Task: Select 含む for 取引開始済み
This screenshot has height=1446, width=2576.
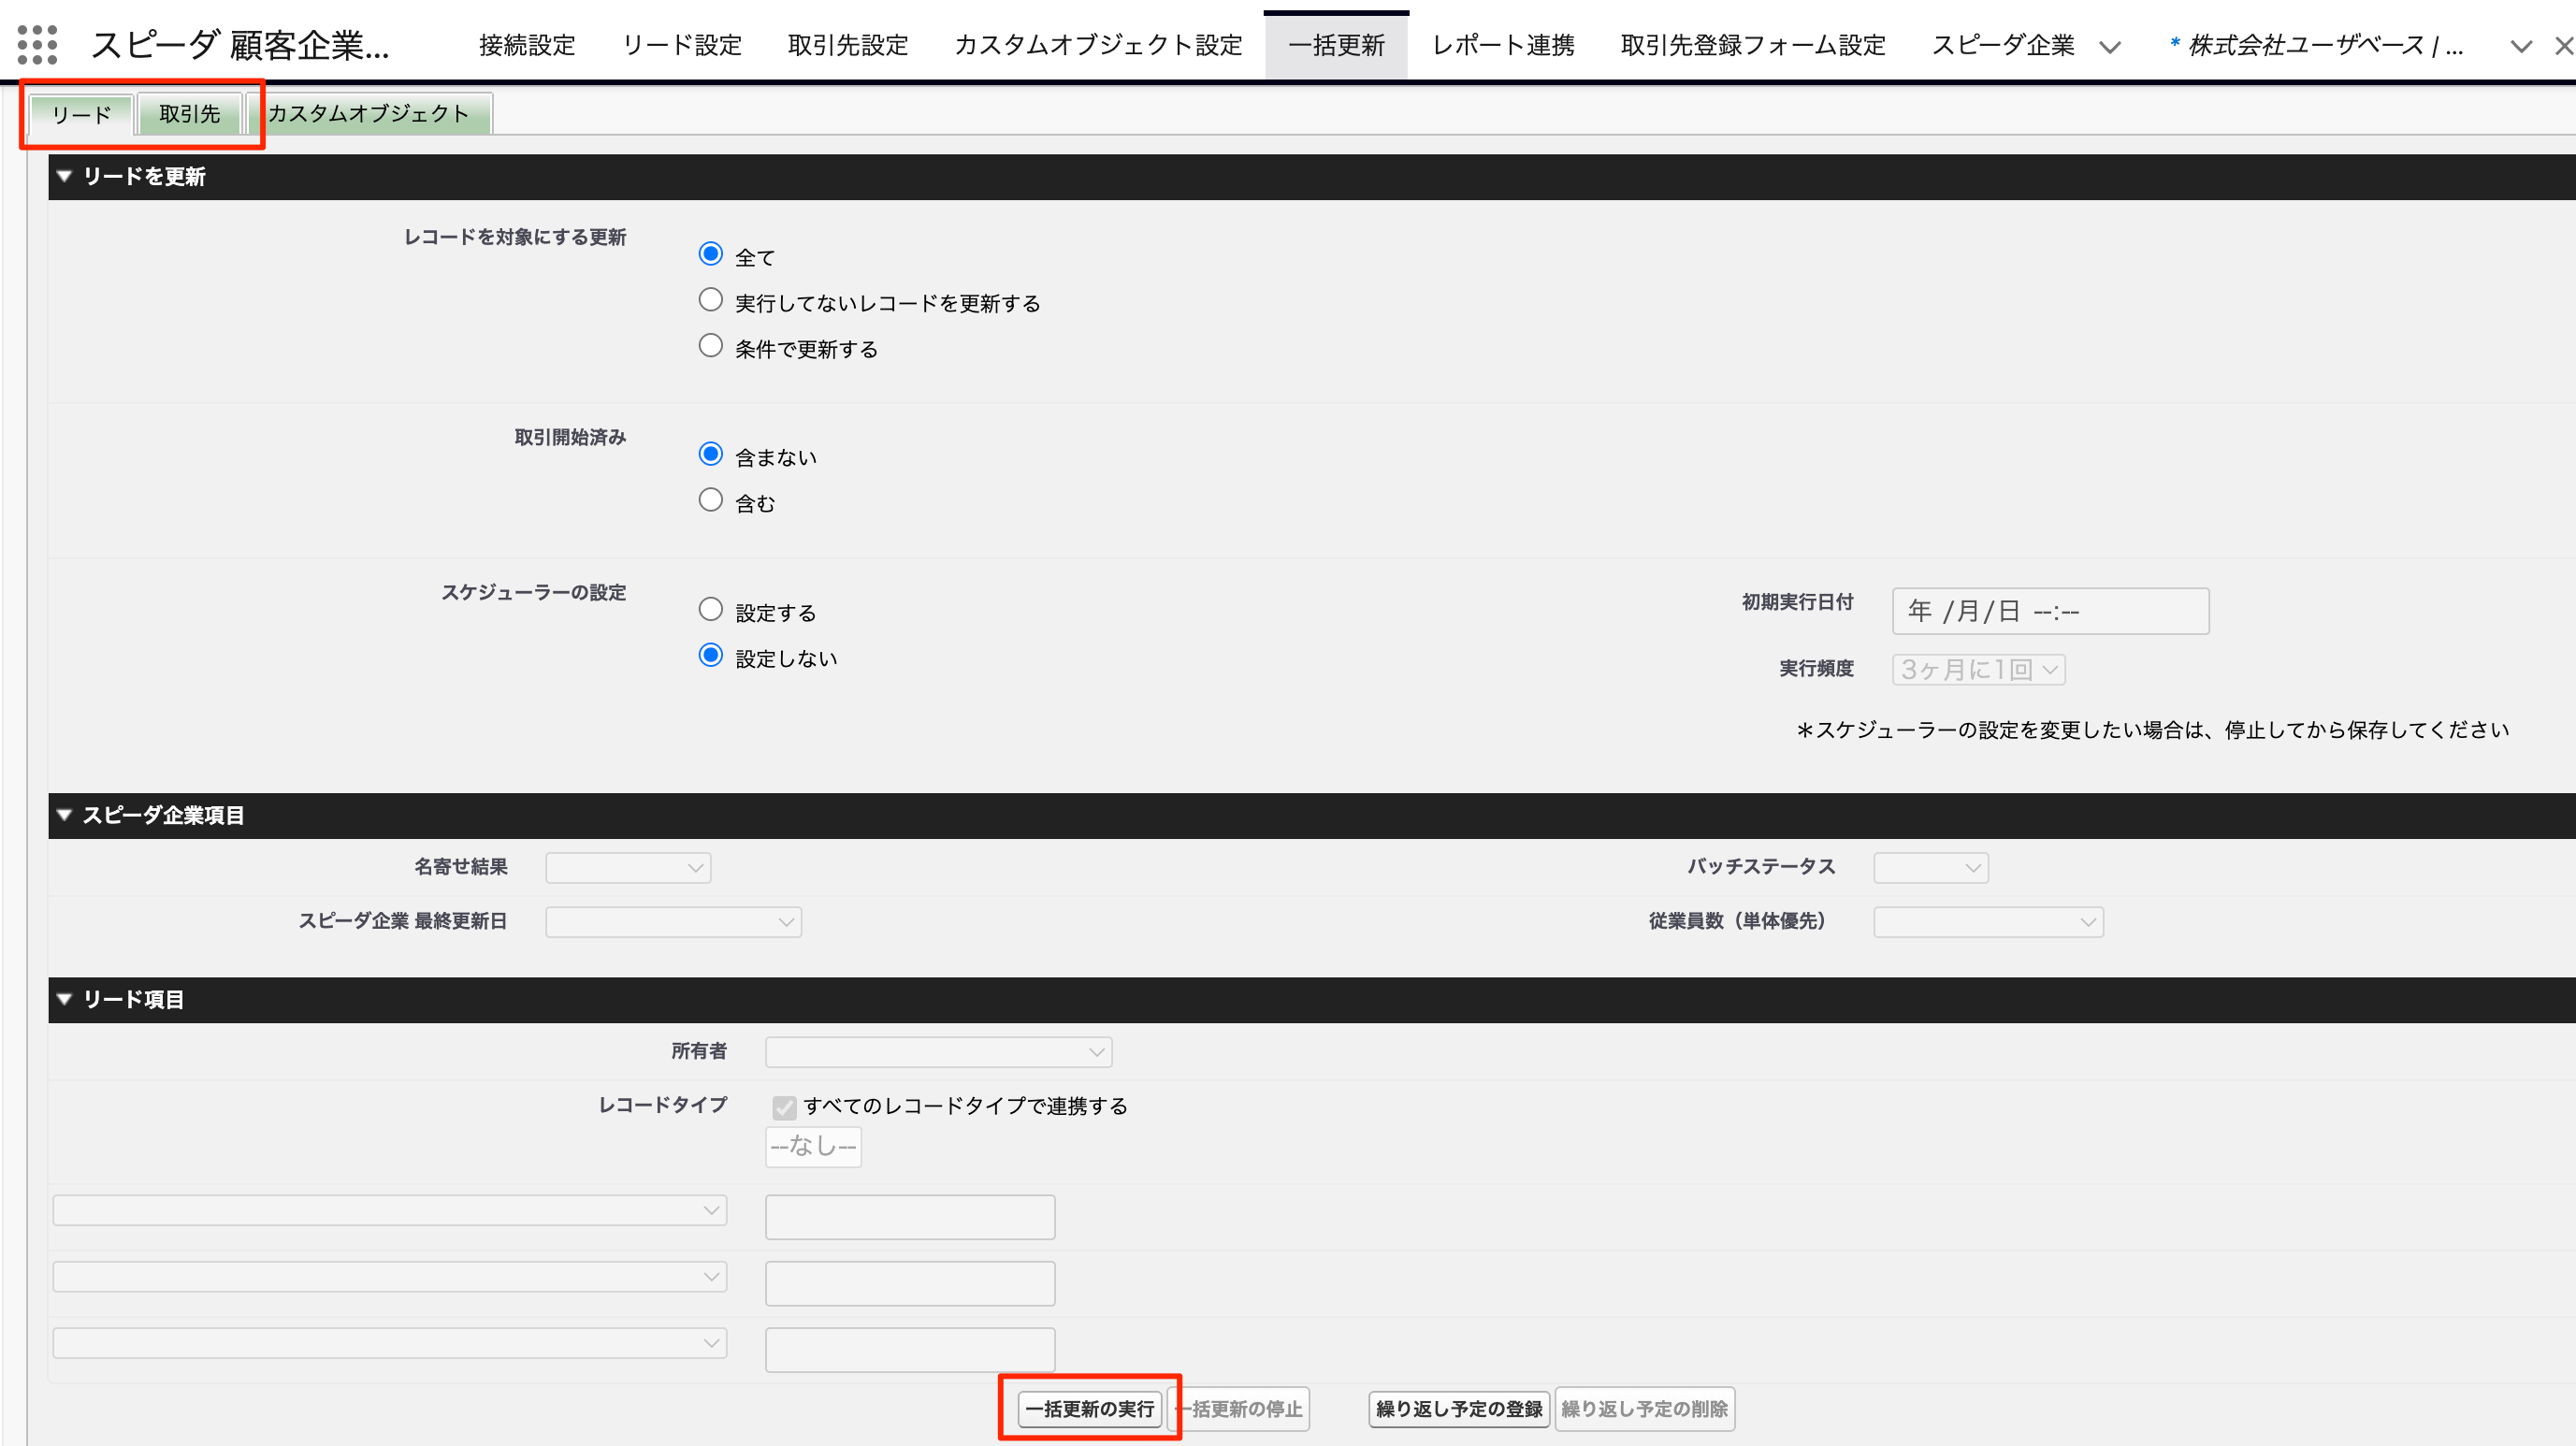Action: tap(711, 499)
